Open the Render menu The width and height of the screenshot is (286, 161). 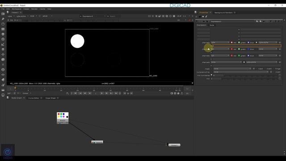pyautogui.click(x=34, y=9)
